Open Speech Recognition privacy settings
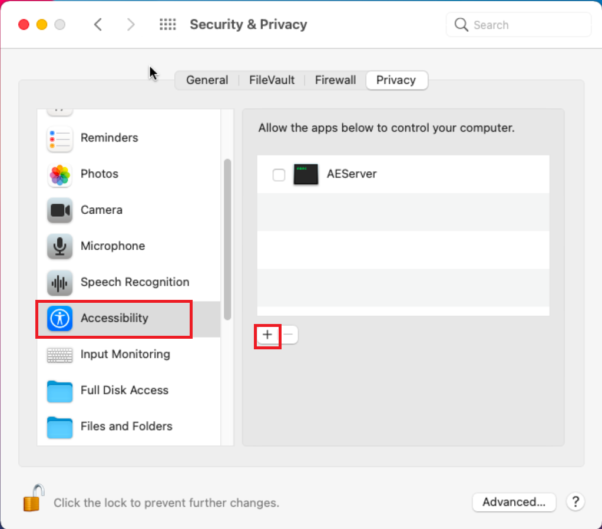 point(129,282)
